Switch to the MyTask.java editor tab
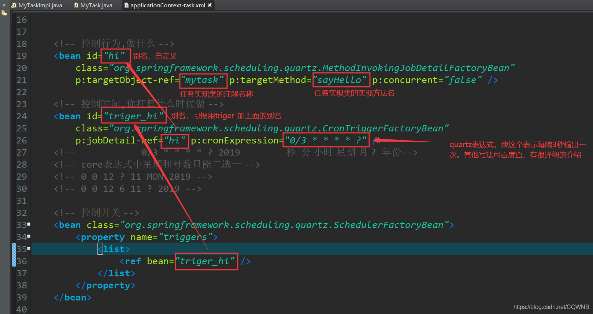The width and height of the screenshot is (593, 314). click(x=93, y=5)
